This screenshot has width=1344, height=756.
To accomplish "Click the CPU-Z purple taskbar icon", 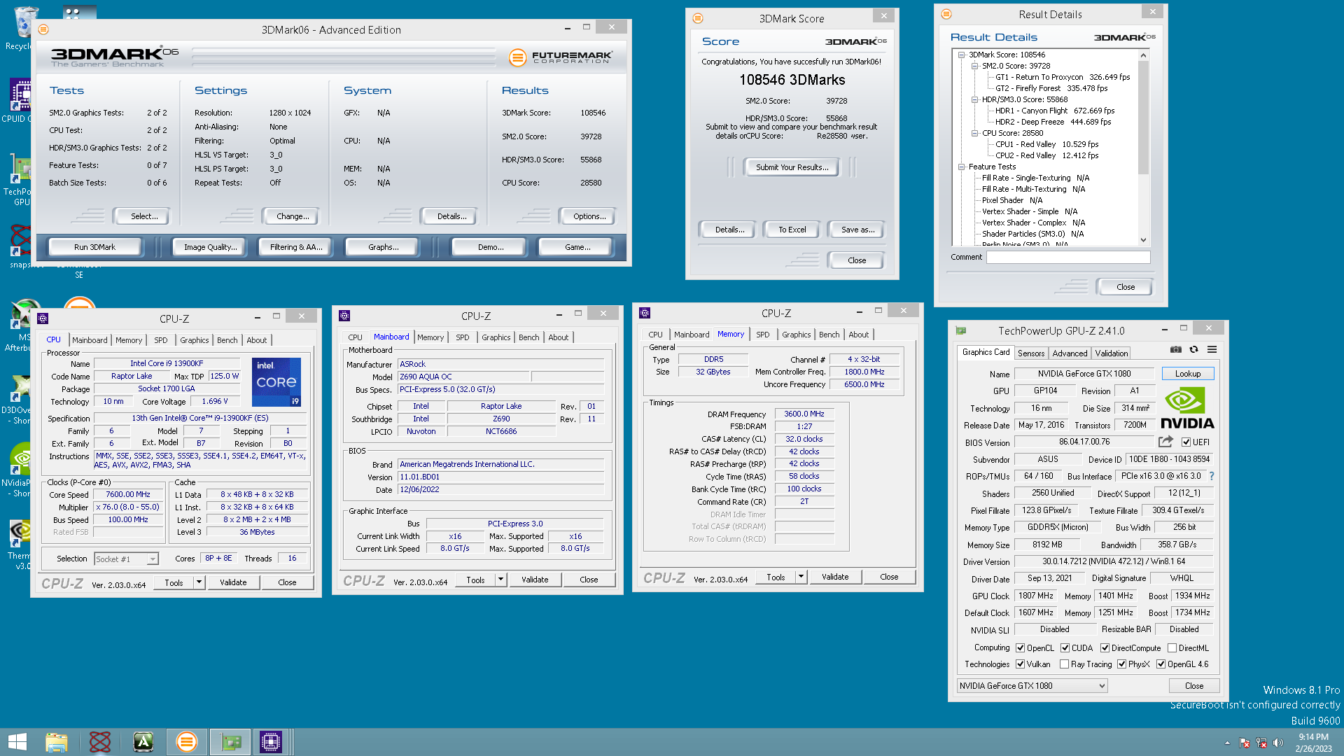I will pyautogui.click(x=270, y=741).
